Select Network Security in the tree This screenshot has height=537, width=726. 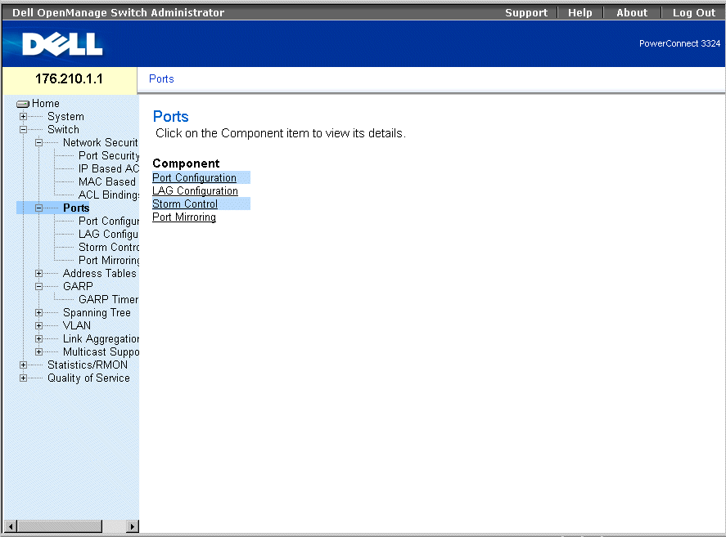tap(101, 142)
